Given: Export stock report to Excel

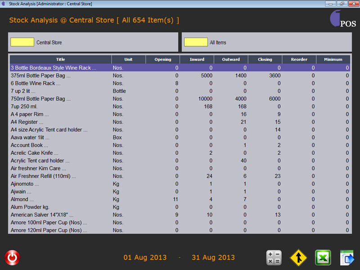Looking at the screenshot, I should pyautogui.click(x=323, y=258).
